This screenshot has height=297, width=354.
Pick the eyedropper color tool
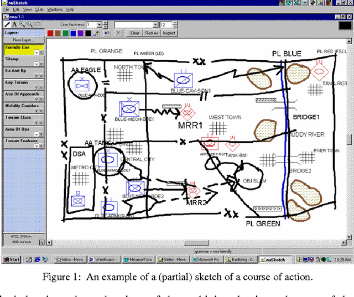(x=96, y=33)
